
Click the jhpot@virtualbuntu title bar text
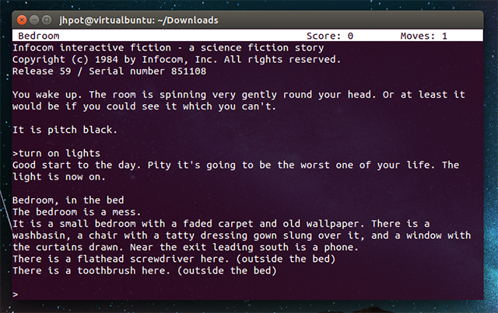[140, 19]
